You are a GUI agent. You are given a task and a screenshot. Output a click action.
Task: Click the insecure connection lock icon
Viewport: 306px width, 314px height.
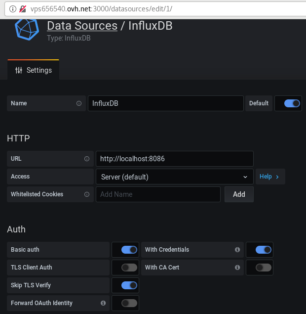click(23, 9)
